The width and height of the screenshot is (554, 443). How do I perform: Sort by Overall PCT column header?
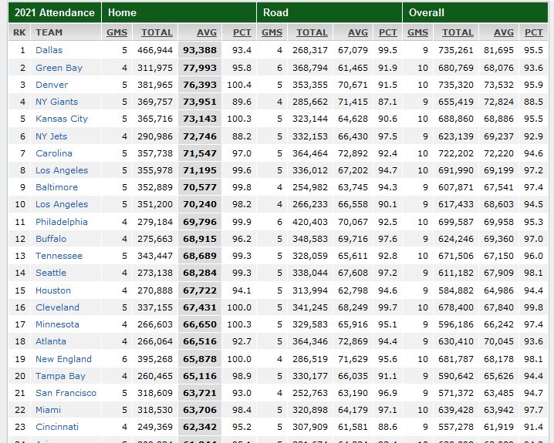(533, 32)
